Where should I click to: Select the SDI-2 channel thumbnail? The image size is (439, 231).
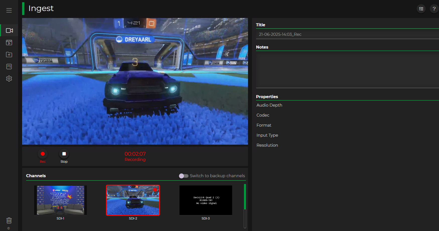pos(133,200)
